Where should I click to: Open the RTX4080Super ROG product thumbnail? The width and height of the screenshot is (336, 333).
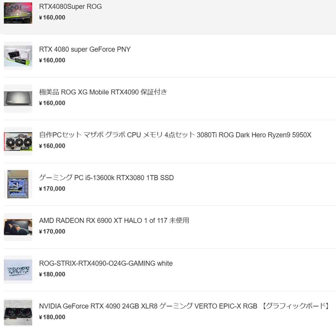pyautogui.click(x=18, y=13)
